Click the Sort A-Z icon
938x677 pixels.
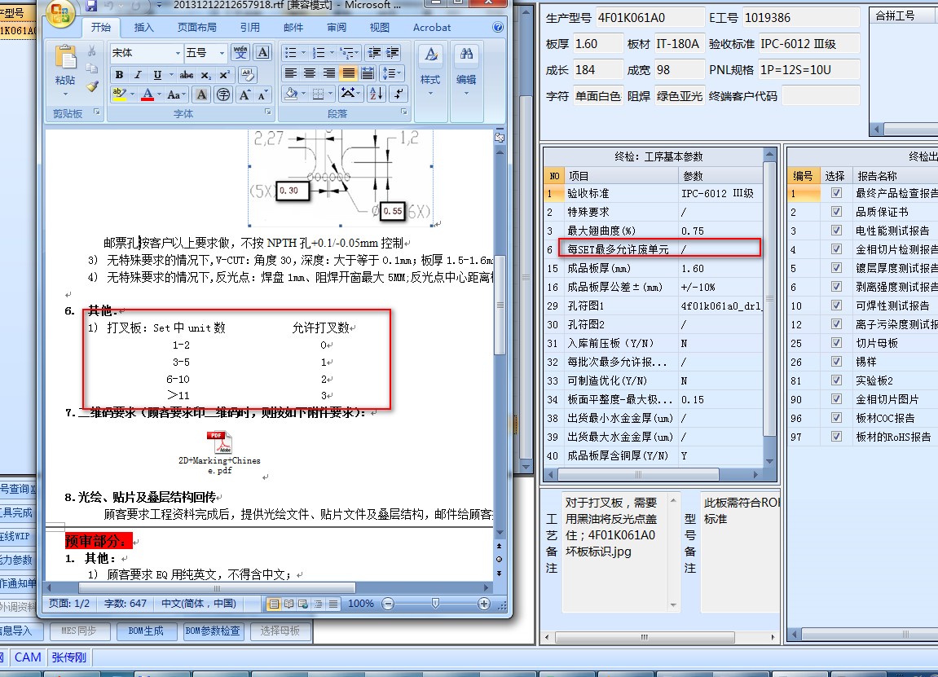(x=377, y=94)
